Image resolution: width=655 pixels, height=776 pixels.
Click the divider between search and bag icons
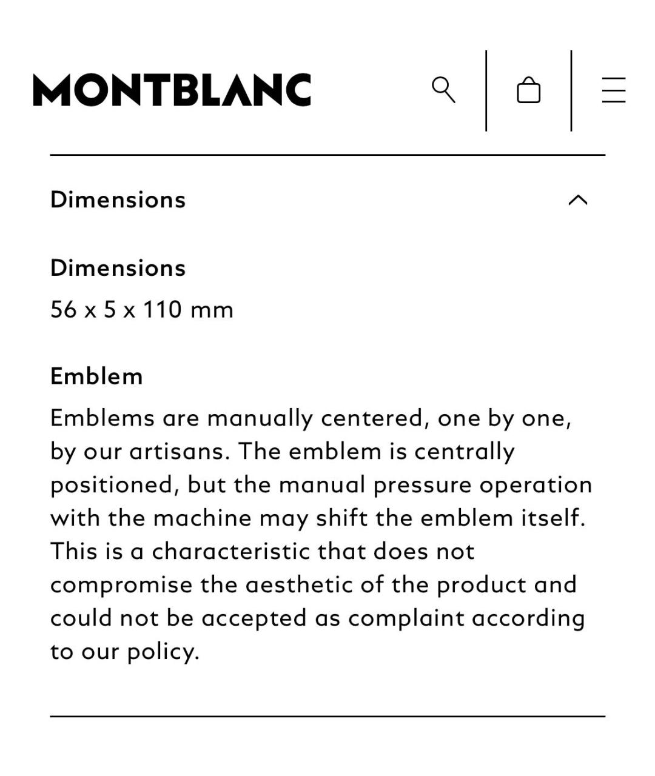(486, 90)
